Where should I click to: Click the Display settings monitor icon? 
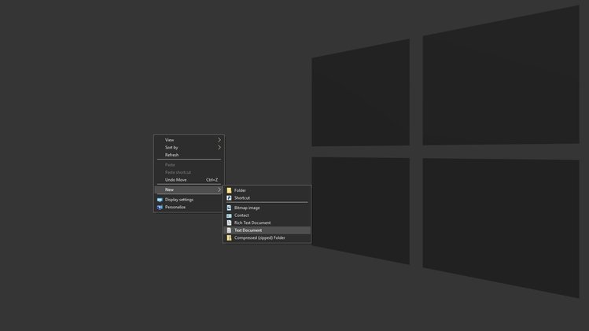point(160,200)
